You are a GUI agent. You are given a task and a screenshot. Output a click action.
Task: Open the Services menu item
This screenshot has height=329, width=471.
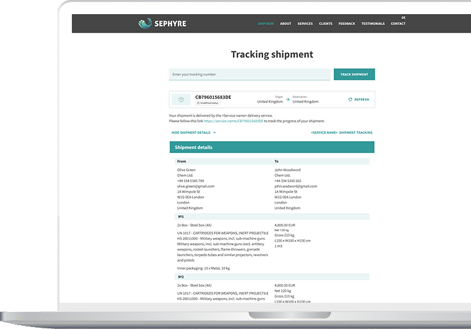pos(305,24)
